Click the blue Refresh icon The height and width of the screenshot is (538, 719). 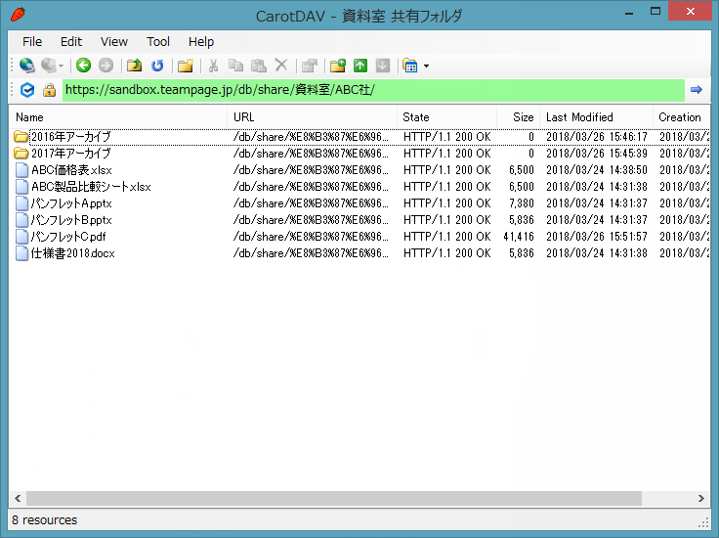tap(156, 66)
